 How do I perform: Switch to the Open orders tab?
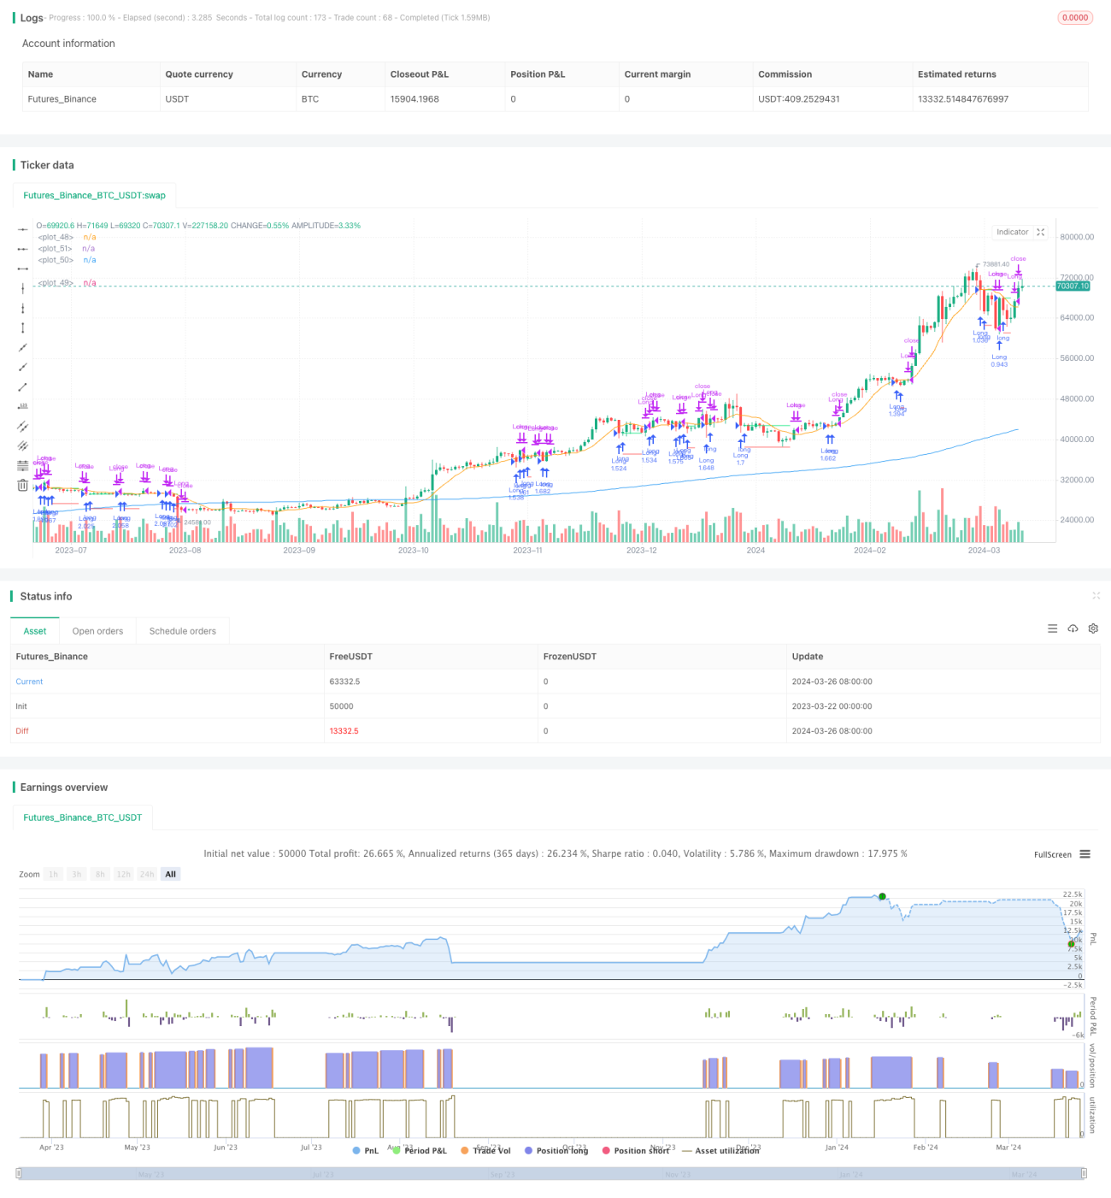point(97,631)
